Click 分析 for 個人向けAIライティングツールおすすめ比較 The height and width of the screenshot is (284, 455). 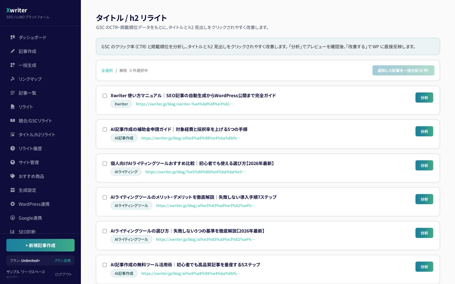pos(424,165)
